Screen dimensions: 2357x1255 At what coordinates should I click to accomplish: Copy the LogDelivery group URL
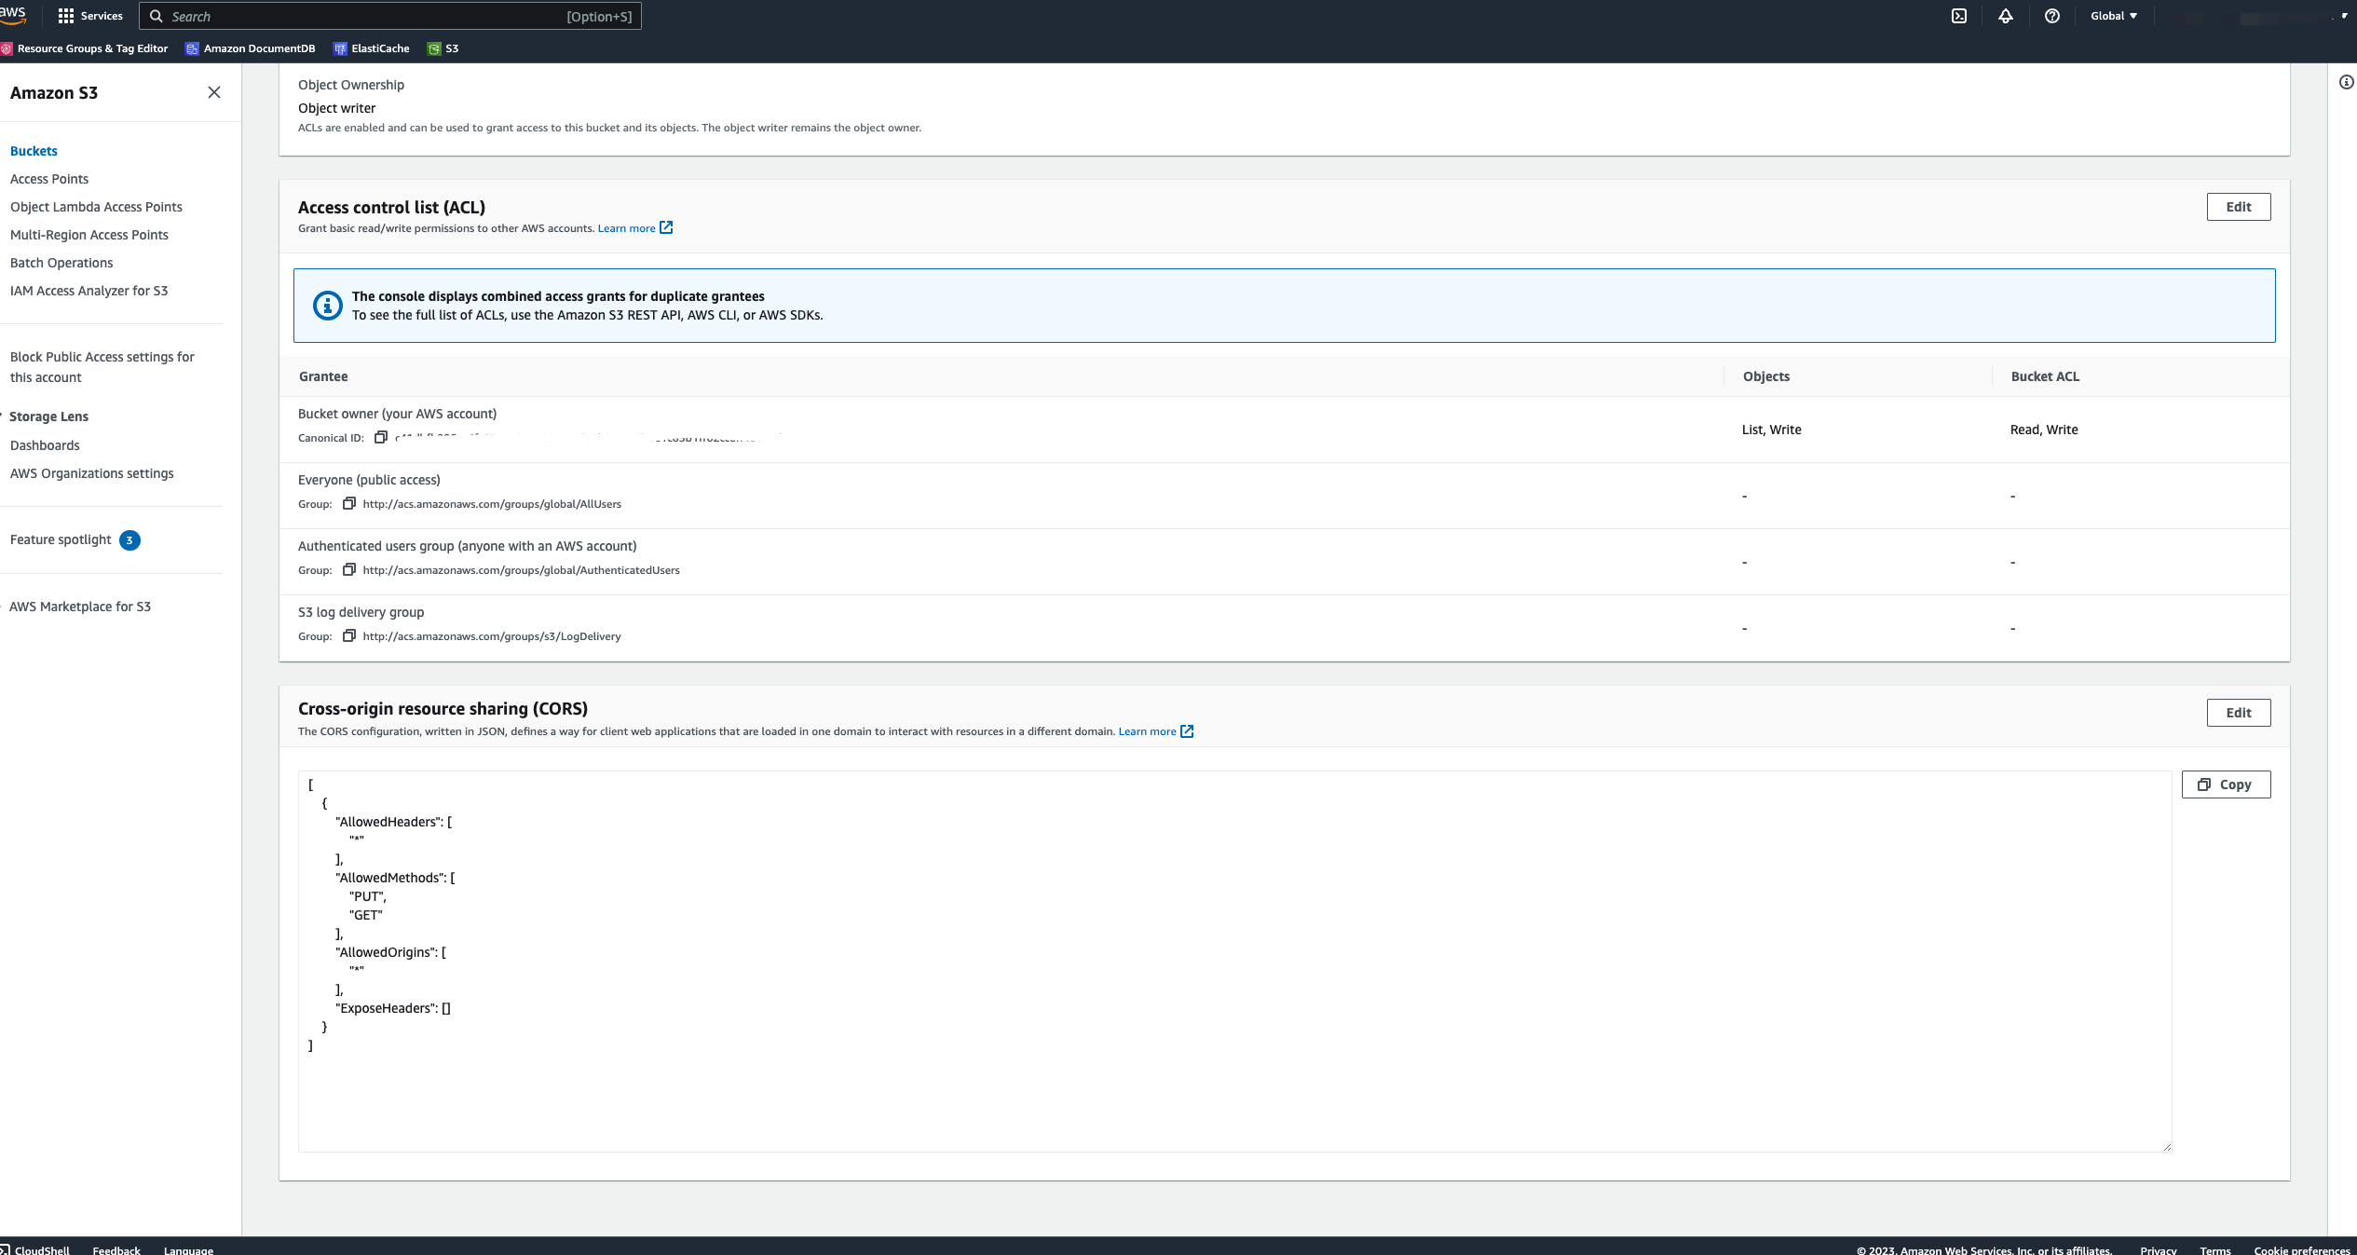349,636
